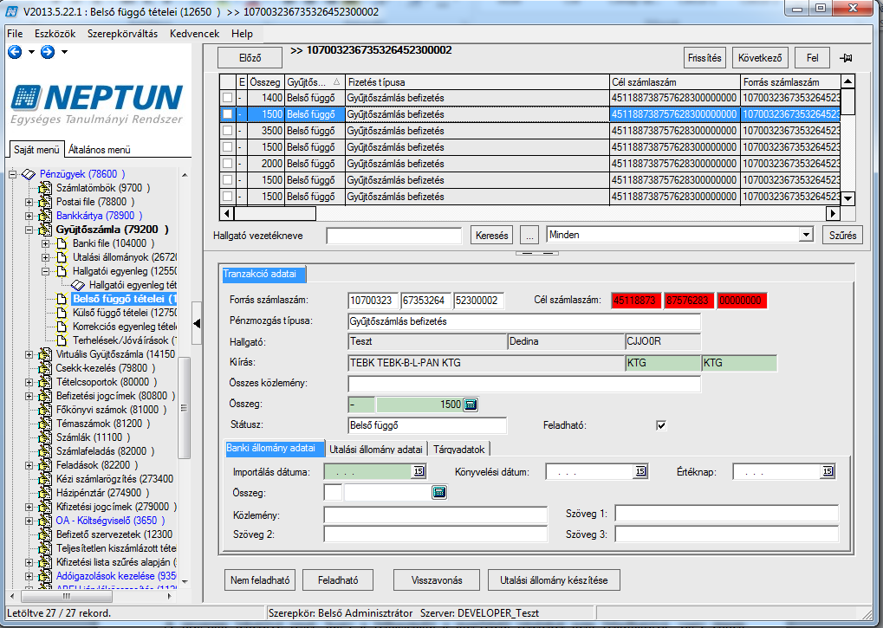Open the Kedvencek menu
The height and width of the screenshot is (628, 883).
click(x=194, y=34)
